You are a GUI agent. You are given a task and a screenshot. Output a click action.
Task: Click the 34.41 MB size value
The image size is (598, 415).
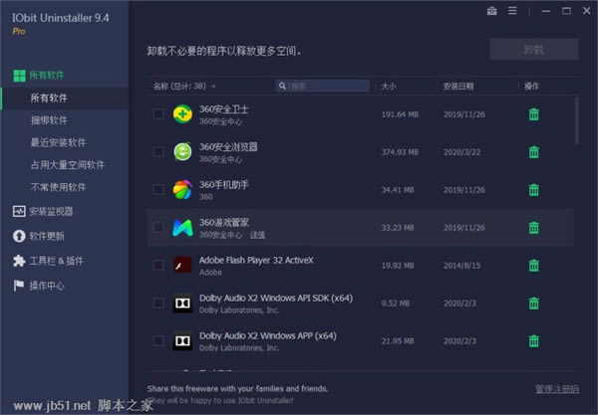coord(398,190)
